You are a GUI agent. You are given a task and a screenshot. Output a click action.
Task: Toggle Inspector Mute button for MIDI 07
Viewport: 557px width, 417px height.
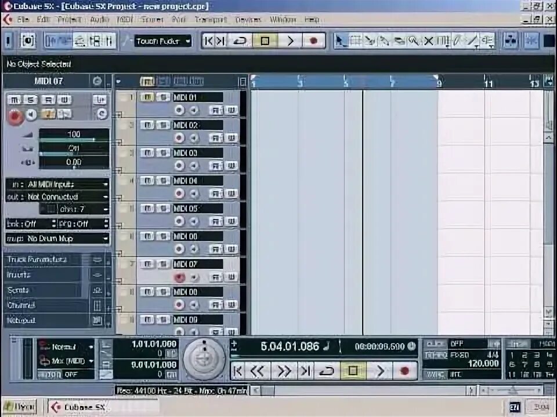point(14,100)
